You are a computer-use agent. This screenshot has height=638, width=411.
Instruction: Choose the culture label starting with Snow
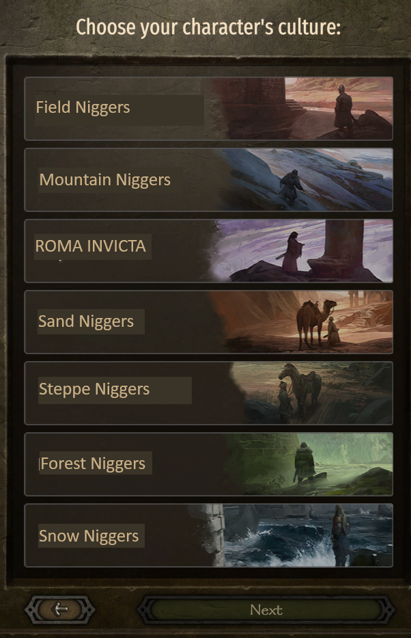point(89,536)
